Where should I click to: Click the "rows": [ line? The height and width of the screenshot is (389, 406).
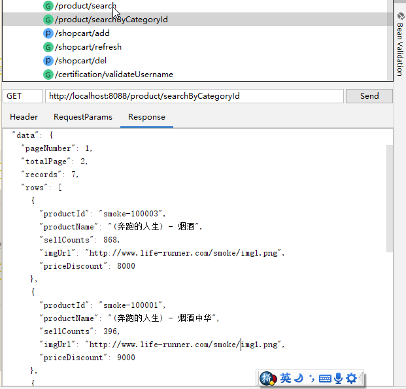click(x=41, y=188)
